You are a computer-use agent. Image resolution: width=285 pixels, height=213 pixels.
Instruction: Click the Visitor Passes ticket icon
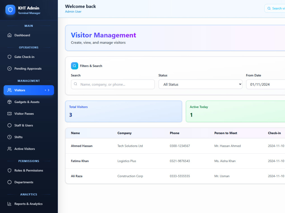(x=9, y=113)
